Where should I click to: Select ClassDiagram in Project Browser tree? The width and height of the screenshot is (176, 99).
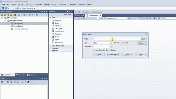(18, 23)
